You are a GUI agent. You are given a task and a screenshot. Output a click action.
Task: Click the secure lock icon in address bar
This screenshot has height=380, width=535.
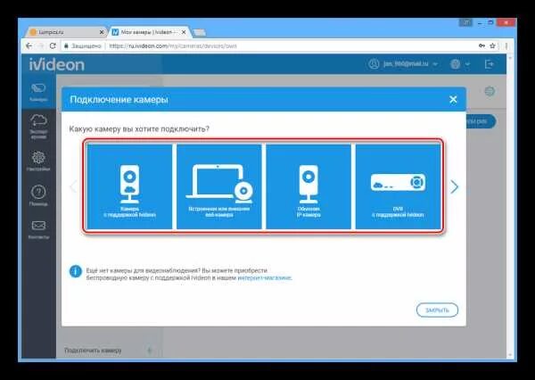point(67,45)
